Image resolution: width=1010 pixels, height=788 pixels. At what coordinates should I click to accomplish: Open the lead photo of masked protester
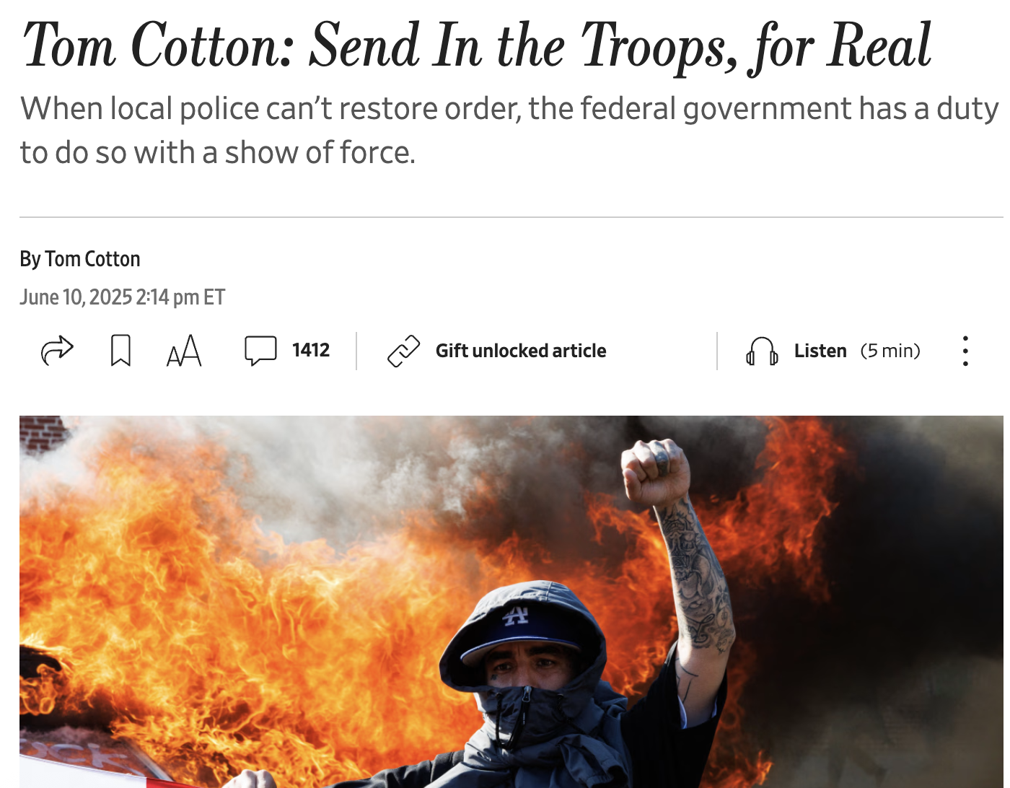click(511, 602)
